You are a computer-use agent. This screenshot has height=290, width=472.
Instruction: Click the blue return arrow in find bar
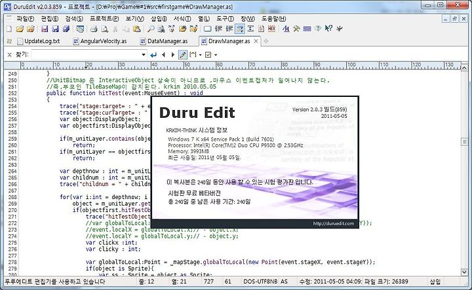tap(153, 55)
